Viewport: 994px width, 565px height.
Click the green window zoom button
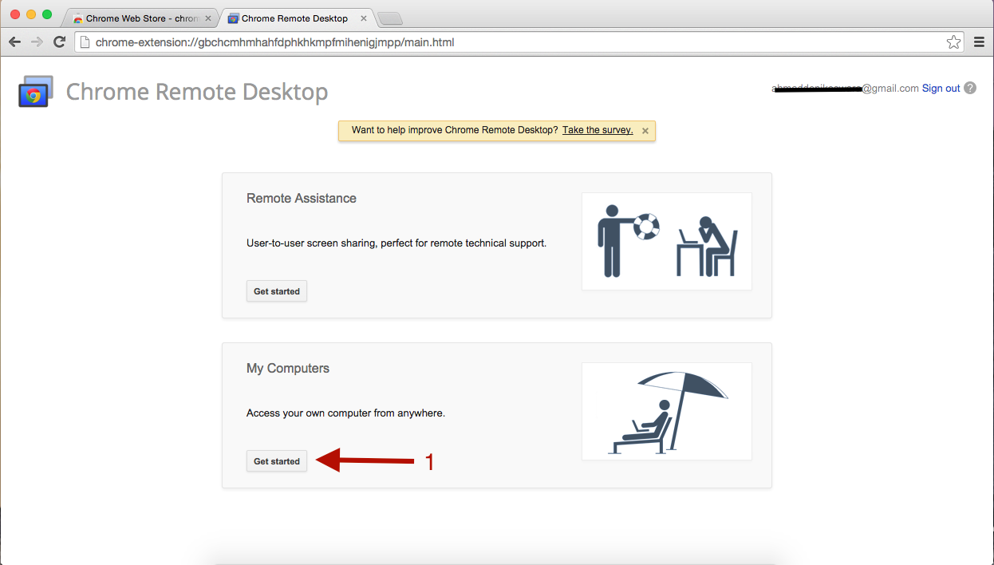click(47, 14)
